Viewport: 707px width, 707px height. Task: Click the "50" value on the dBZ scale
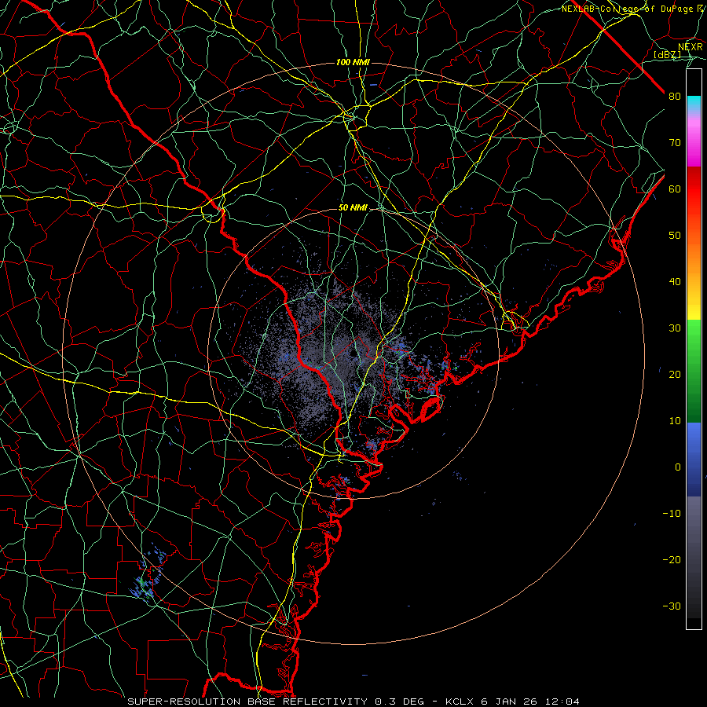675,236
